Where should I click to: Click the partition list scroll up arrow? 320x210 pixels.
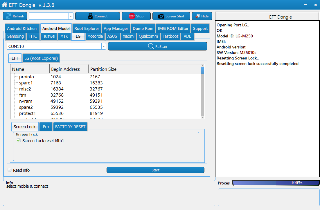[x=202, y=66]
